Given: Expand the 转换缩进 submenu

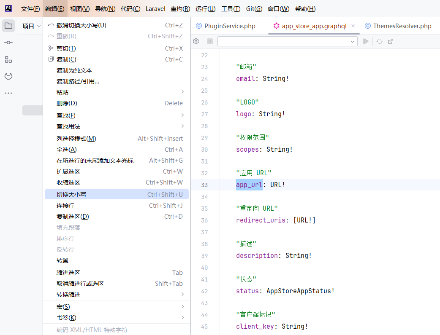Looking at the screenshot, I should point(182,294).
